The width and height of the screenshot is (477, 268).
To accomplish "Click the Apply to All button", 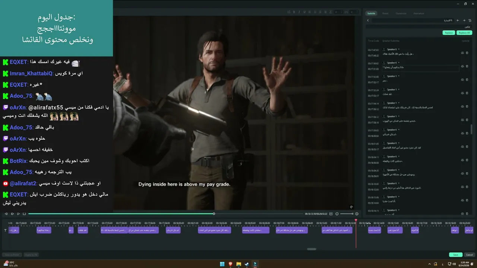I will coord(31,255).
